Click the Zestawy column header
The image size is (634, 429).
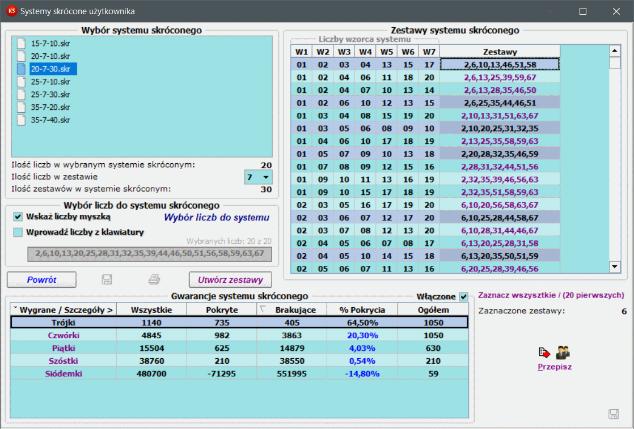(500, 52)
